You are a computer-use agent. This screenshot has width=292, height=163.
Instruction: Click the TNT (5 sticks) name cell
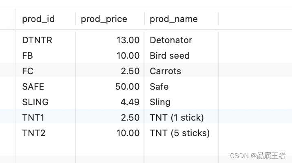(x=180, y=133)
